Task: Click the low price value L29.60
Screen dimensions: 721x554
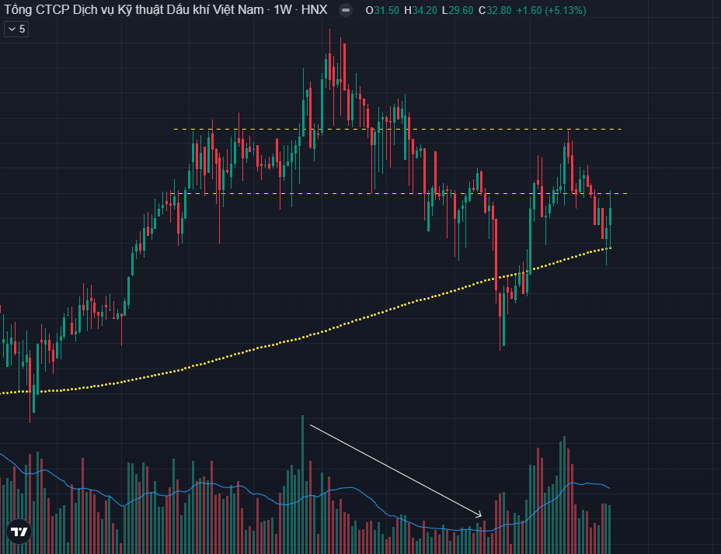Action: point(458,10)
